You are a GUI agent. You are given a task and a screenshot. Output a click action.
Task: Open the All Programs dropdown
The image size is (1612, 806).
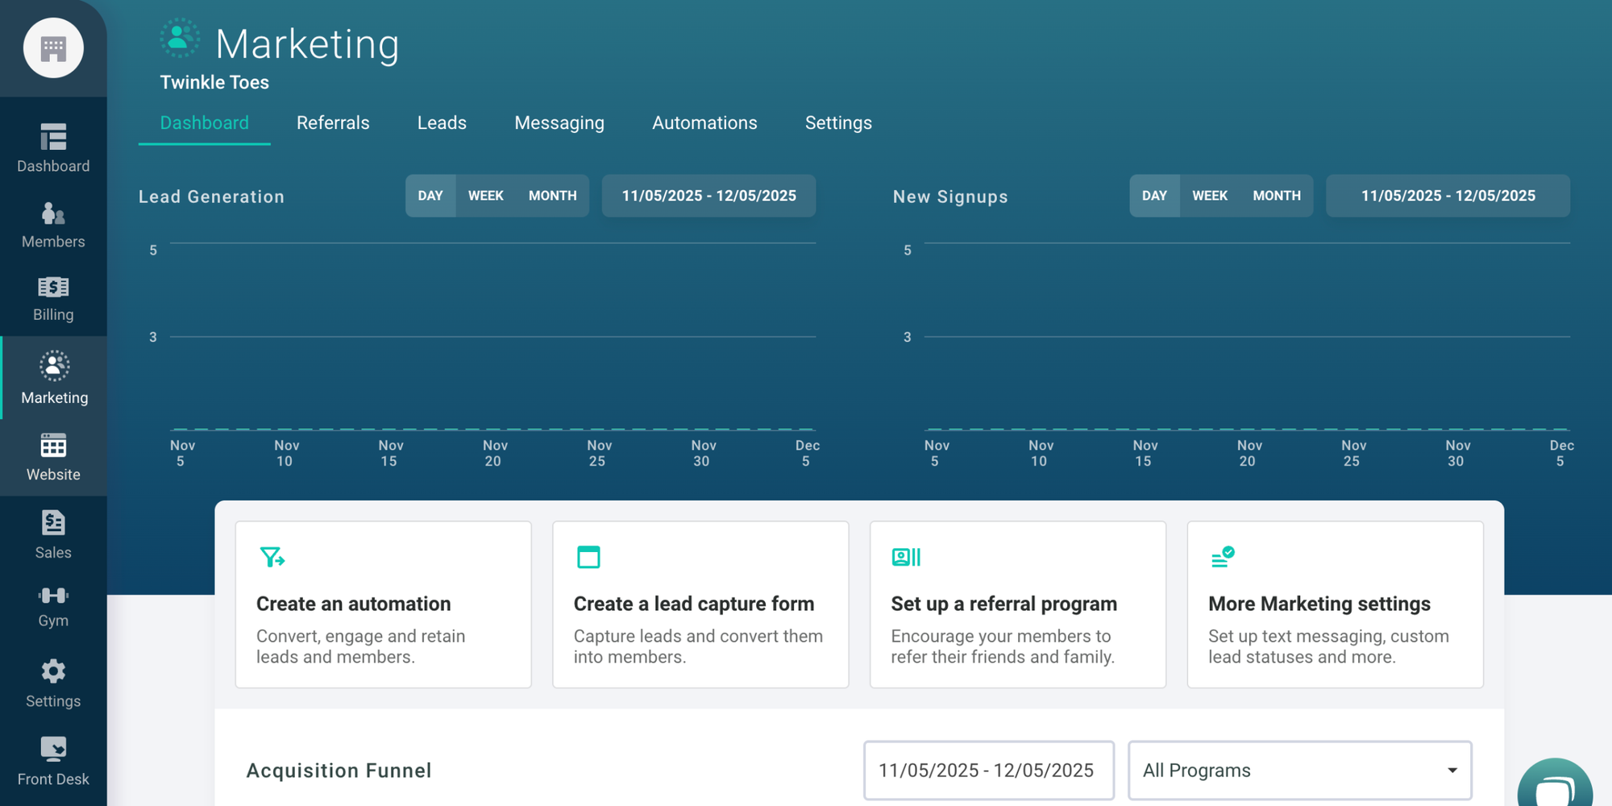tap(1299, 770)
